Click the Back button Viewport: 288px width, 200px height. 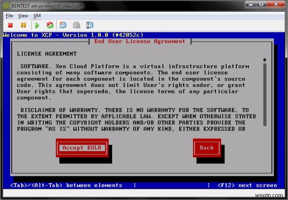click(x=207, y=148)
